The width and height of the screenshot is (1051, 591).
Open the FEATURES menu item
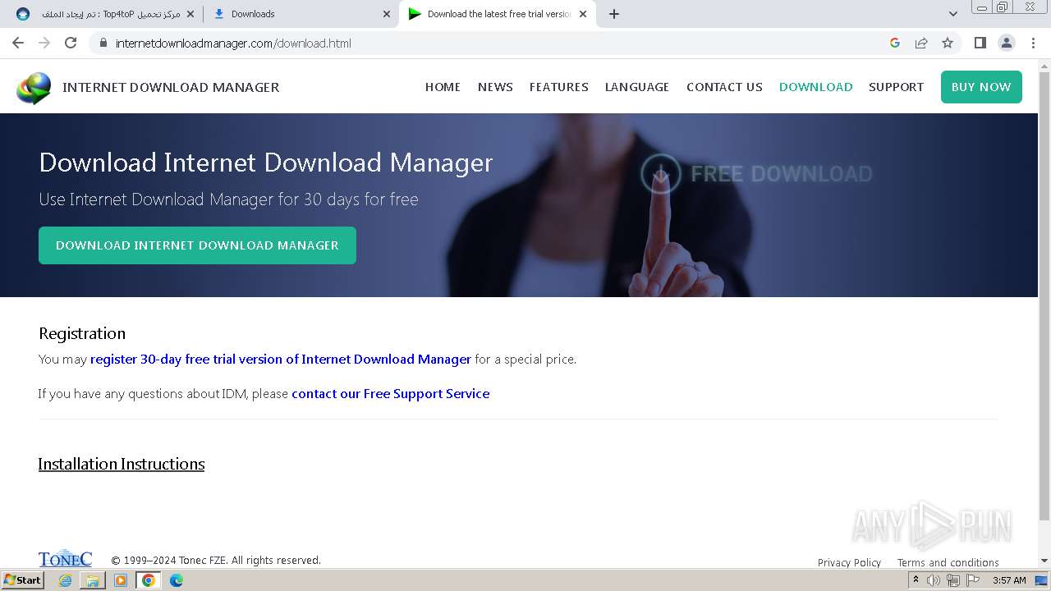(x=559, y=87)
